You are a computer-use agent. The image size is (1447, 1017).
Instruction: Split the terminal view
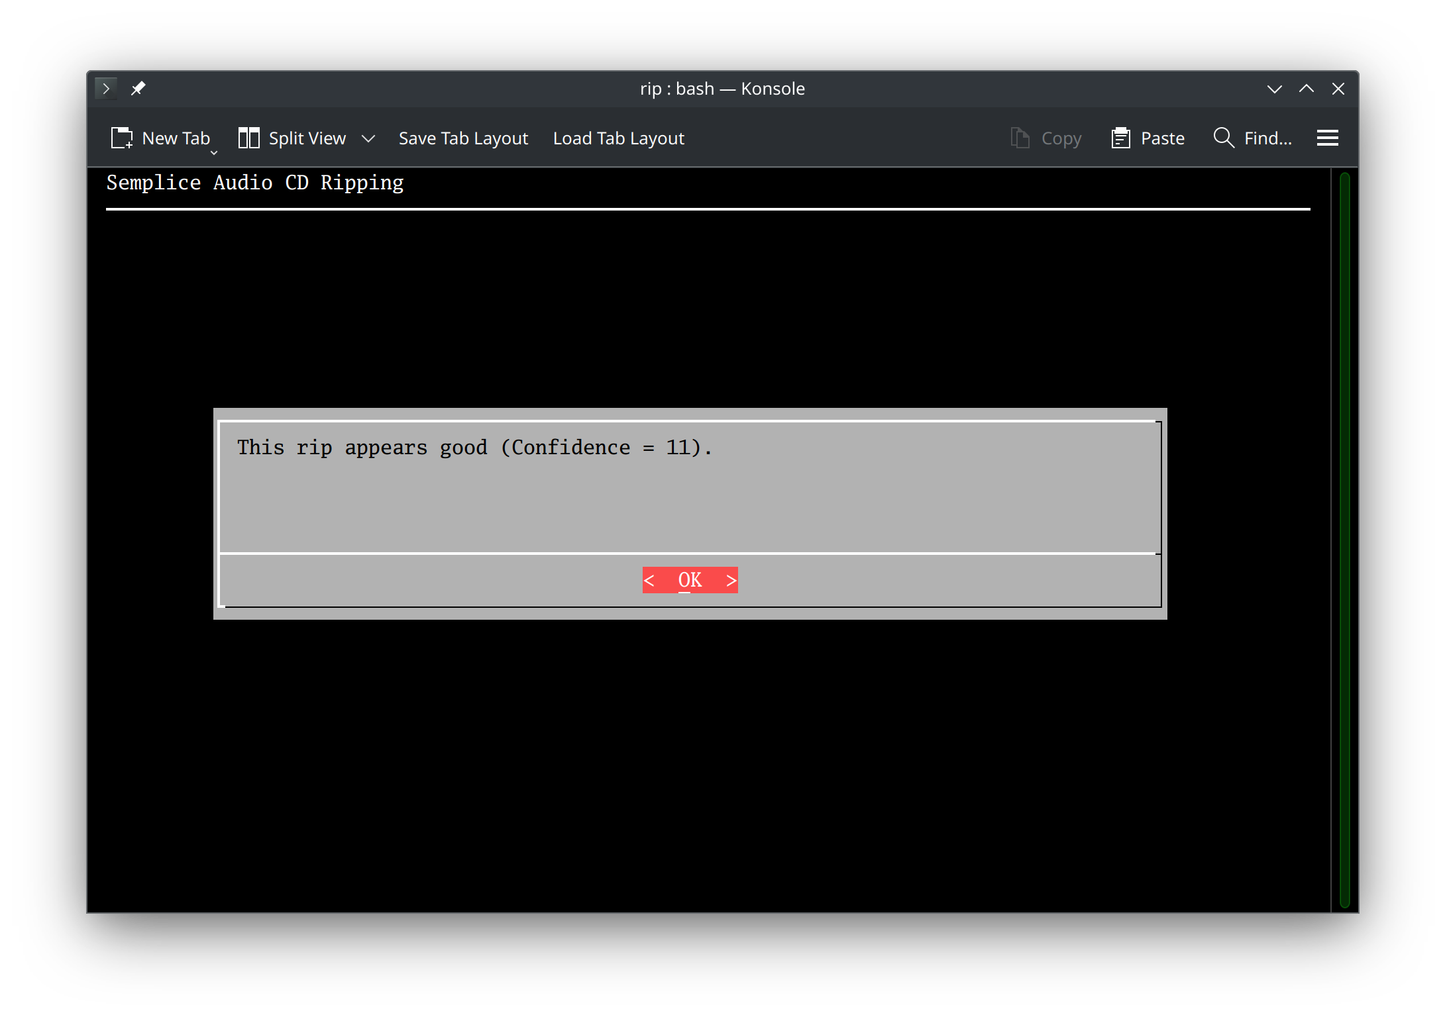pos(294,138)
